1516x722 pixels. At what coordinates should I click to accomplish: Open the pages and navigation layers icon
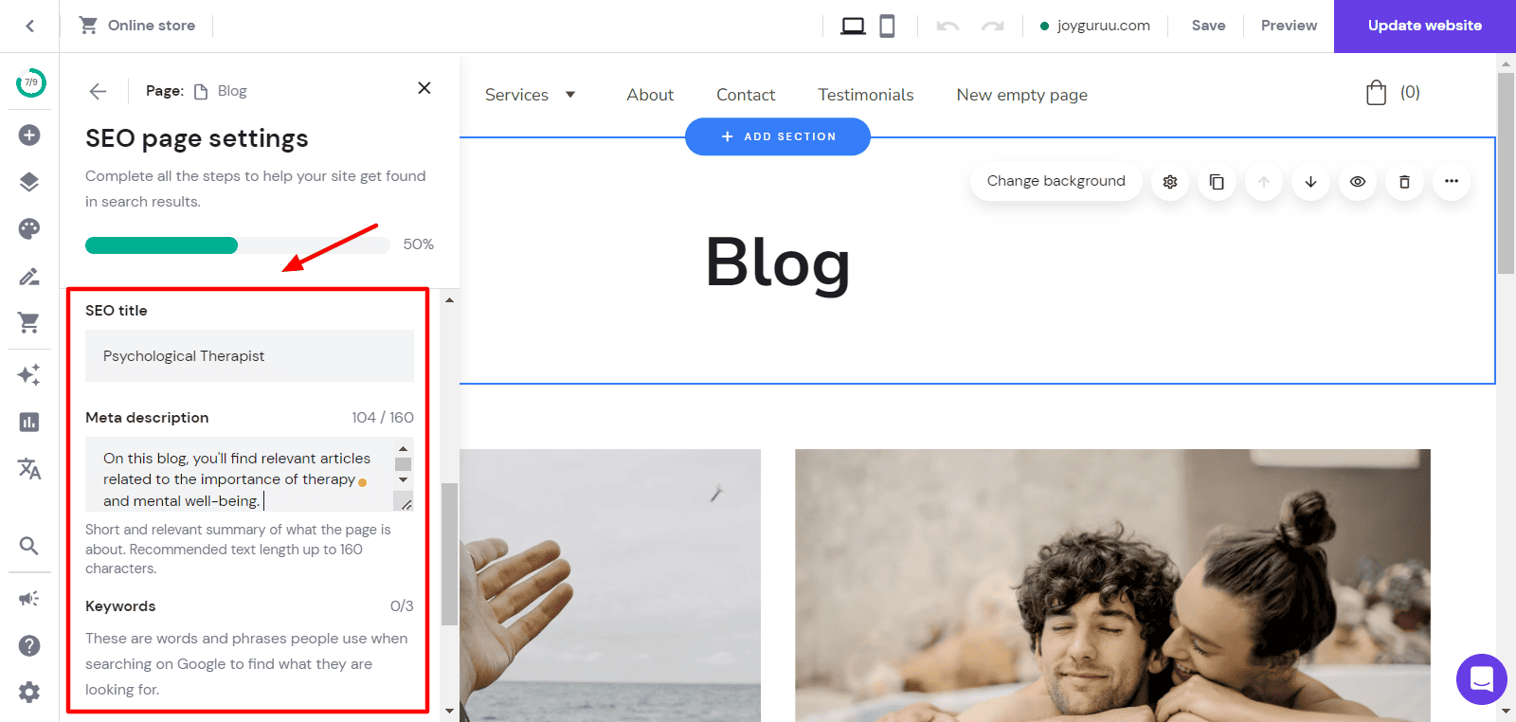pyautogui.click(x=29, y=182)
